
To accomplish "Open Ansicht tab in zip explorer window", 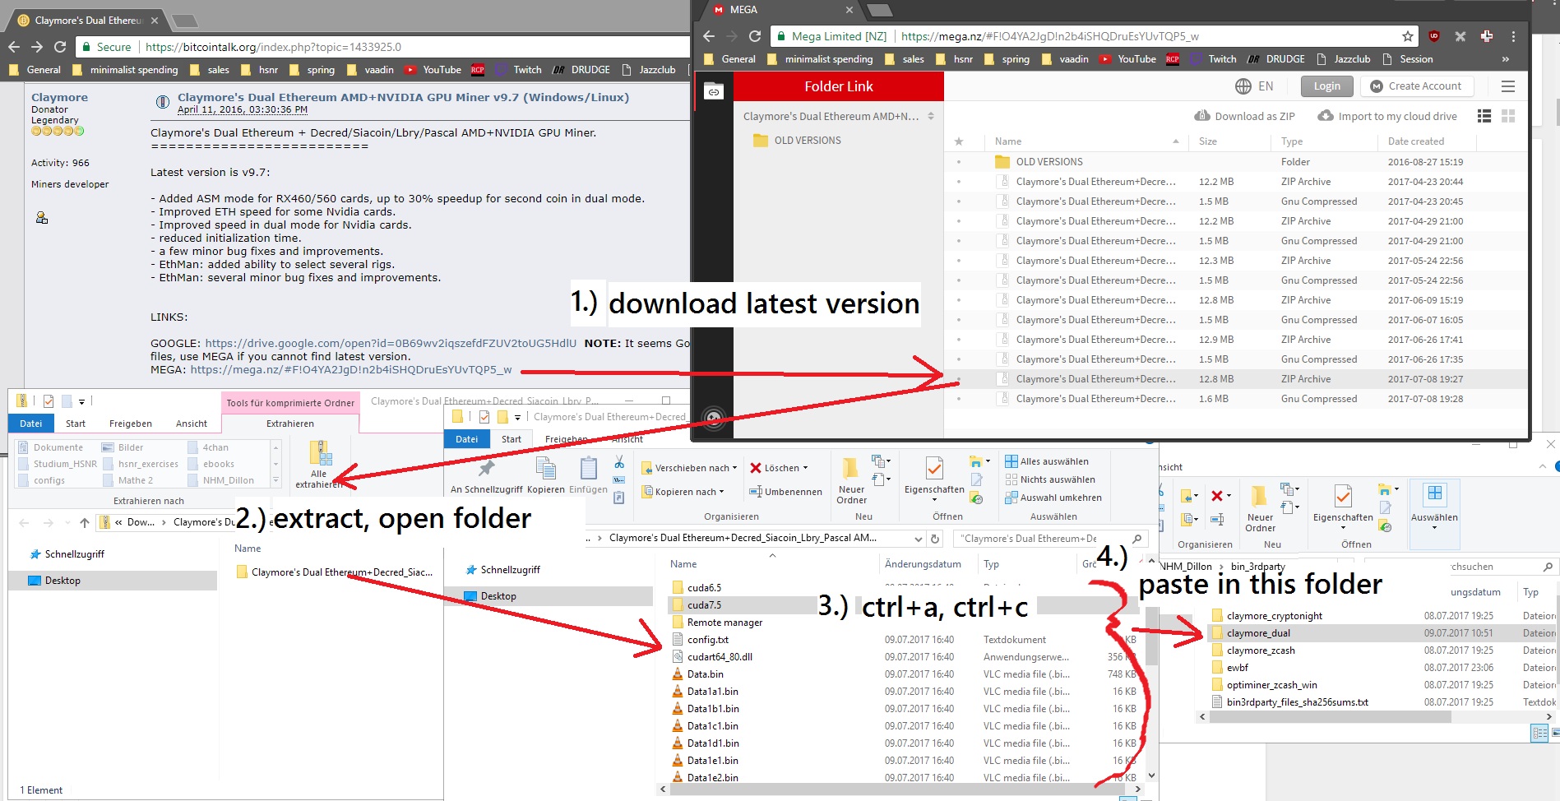I will pos(192,424).
